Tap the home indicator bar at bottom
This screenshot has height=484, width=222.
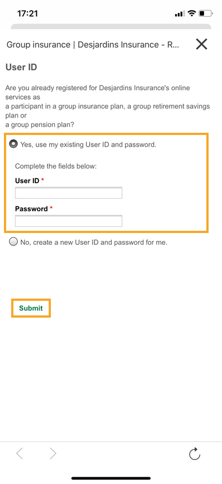click(111, 478)
